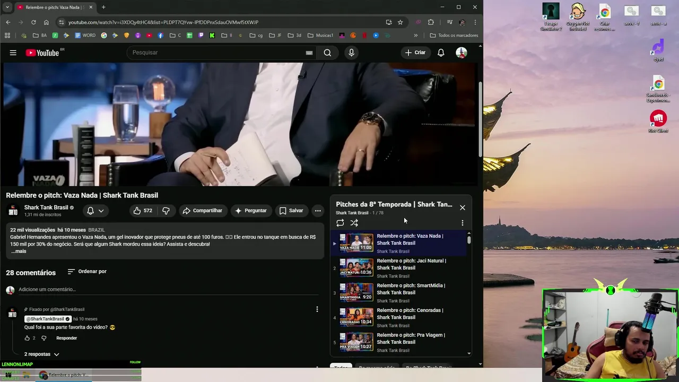679x382 pixels.
Task: Bookmark this page with the star icon
Action: 401,22
